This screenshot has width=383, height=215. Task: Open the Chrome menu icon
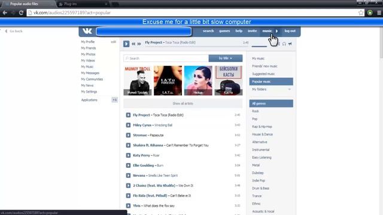pos(379,13)
